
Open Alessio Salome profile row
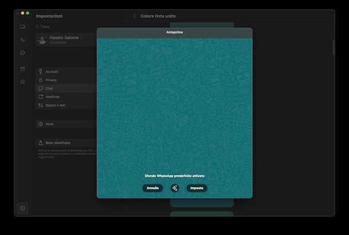tap(66, 39)
